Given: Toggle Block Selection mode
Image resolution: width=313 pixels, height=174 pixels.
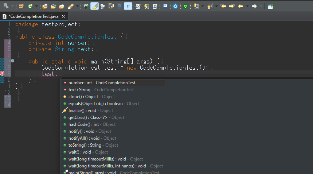Looking at the screenshot, I should (120, 7).
